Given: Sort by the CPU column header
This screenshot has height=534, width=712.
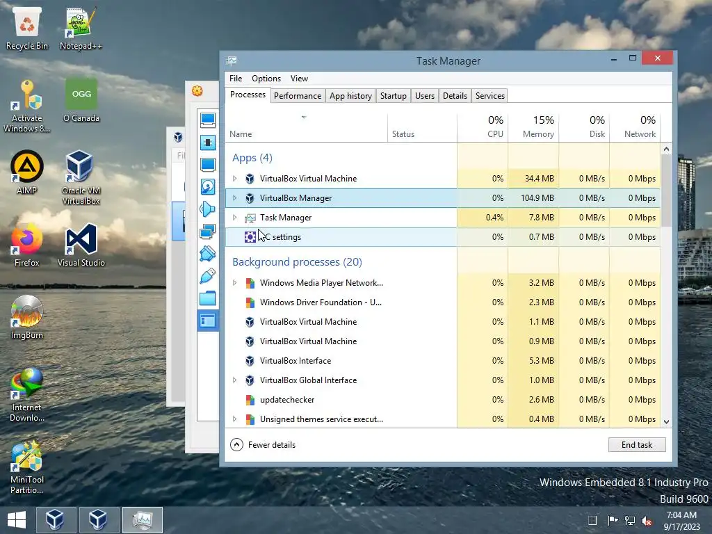Looking at the screenshot, I should (483, 128).
